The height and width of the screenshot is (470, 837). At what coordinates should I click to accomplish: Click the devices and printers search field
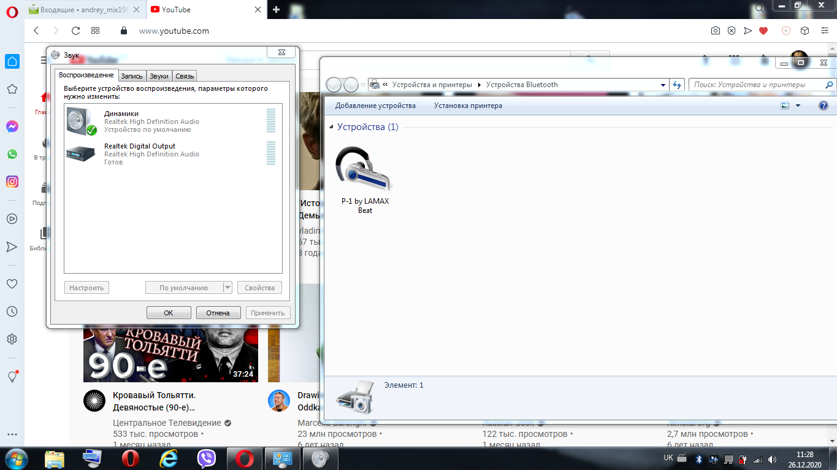coord(757,85)
